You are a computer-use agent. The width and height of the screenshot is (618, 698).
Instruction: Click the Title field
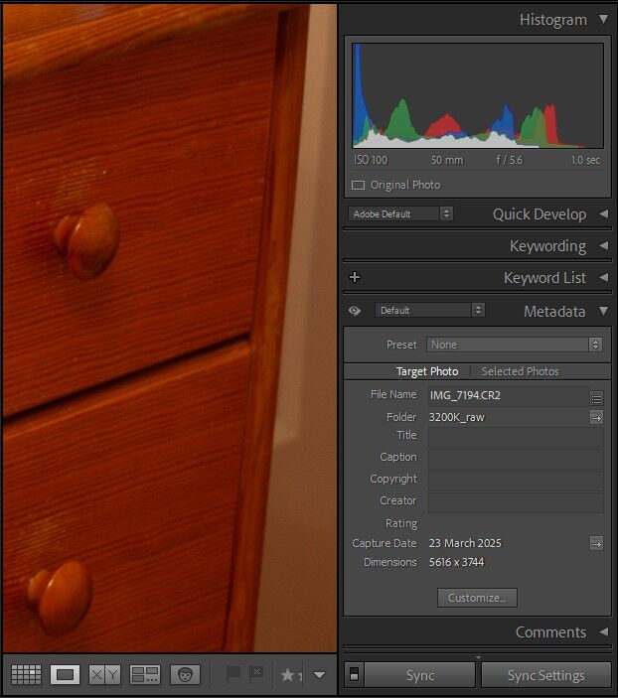point(516,437)
